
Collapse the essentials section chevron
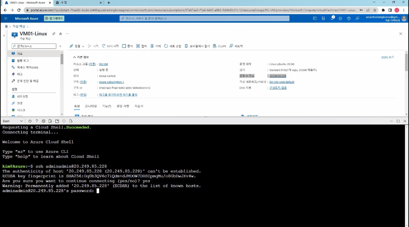click(x=75, y=57)
